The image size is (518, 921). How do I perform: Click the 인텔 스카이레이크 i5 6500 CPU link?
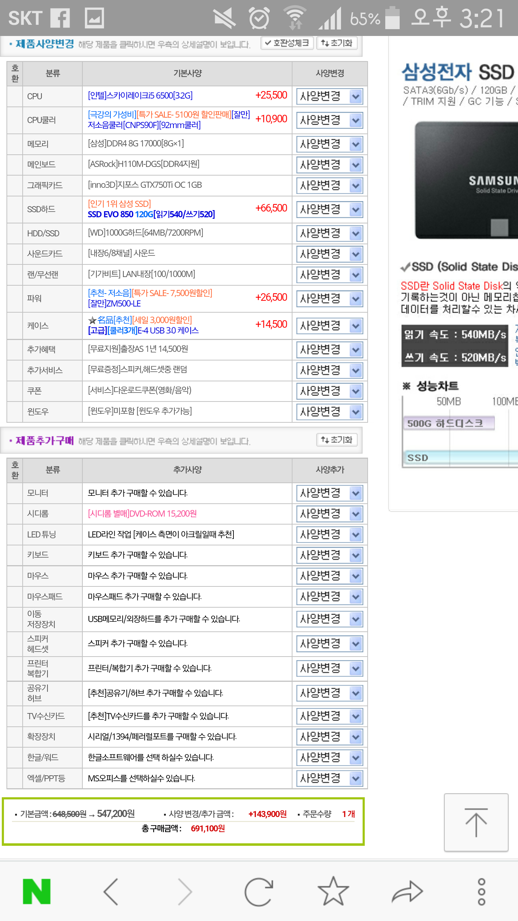140,95
